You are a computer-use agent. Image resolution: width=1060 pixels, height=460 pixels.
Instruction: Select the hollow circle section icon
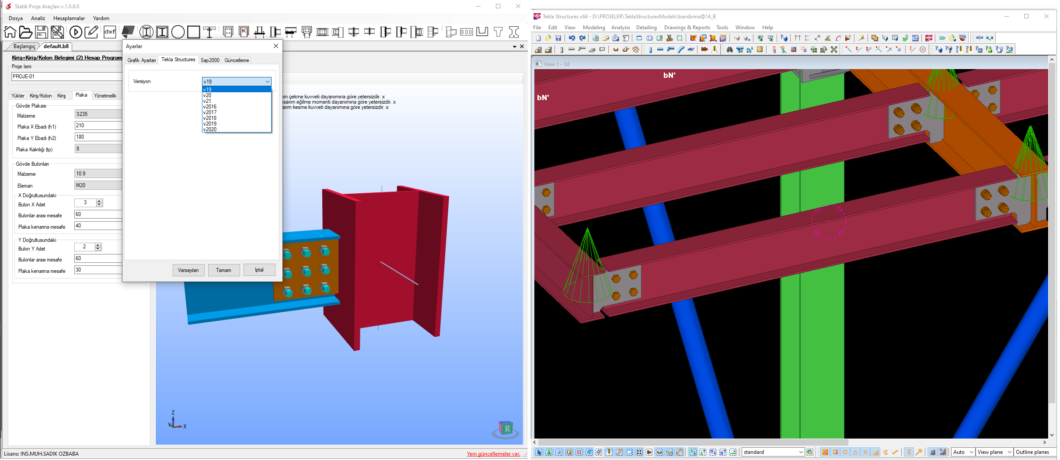pyautogui.click(x=178, y=32)
